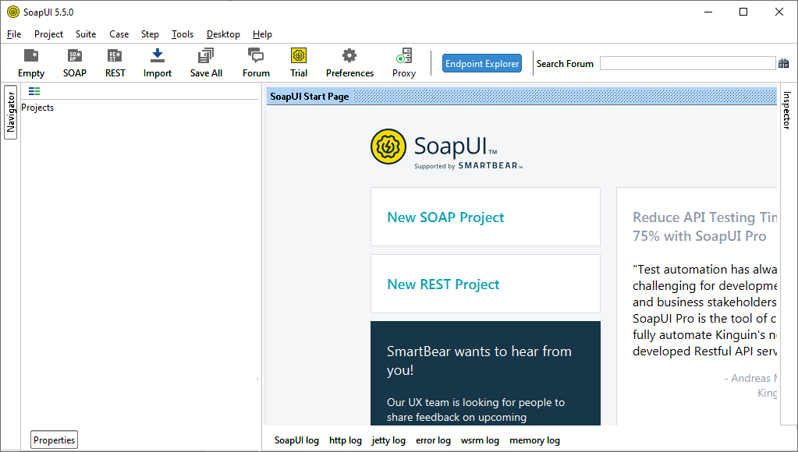Toggle the Navigator side tab

pyautogui.click(x=11, y=112)
